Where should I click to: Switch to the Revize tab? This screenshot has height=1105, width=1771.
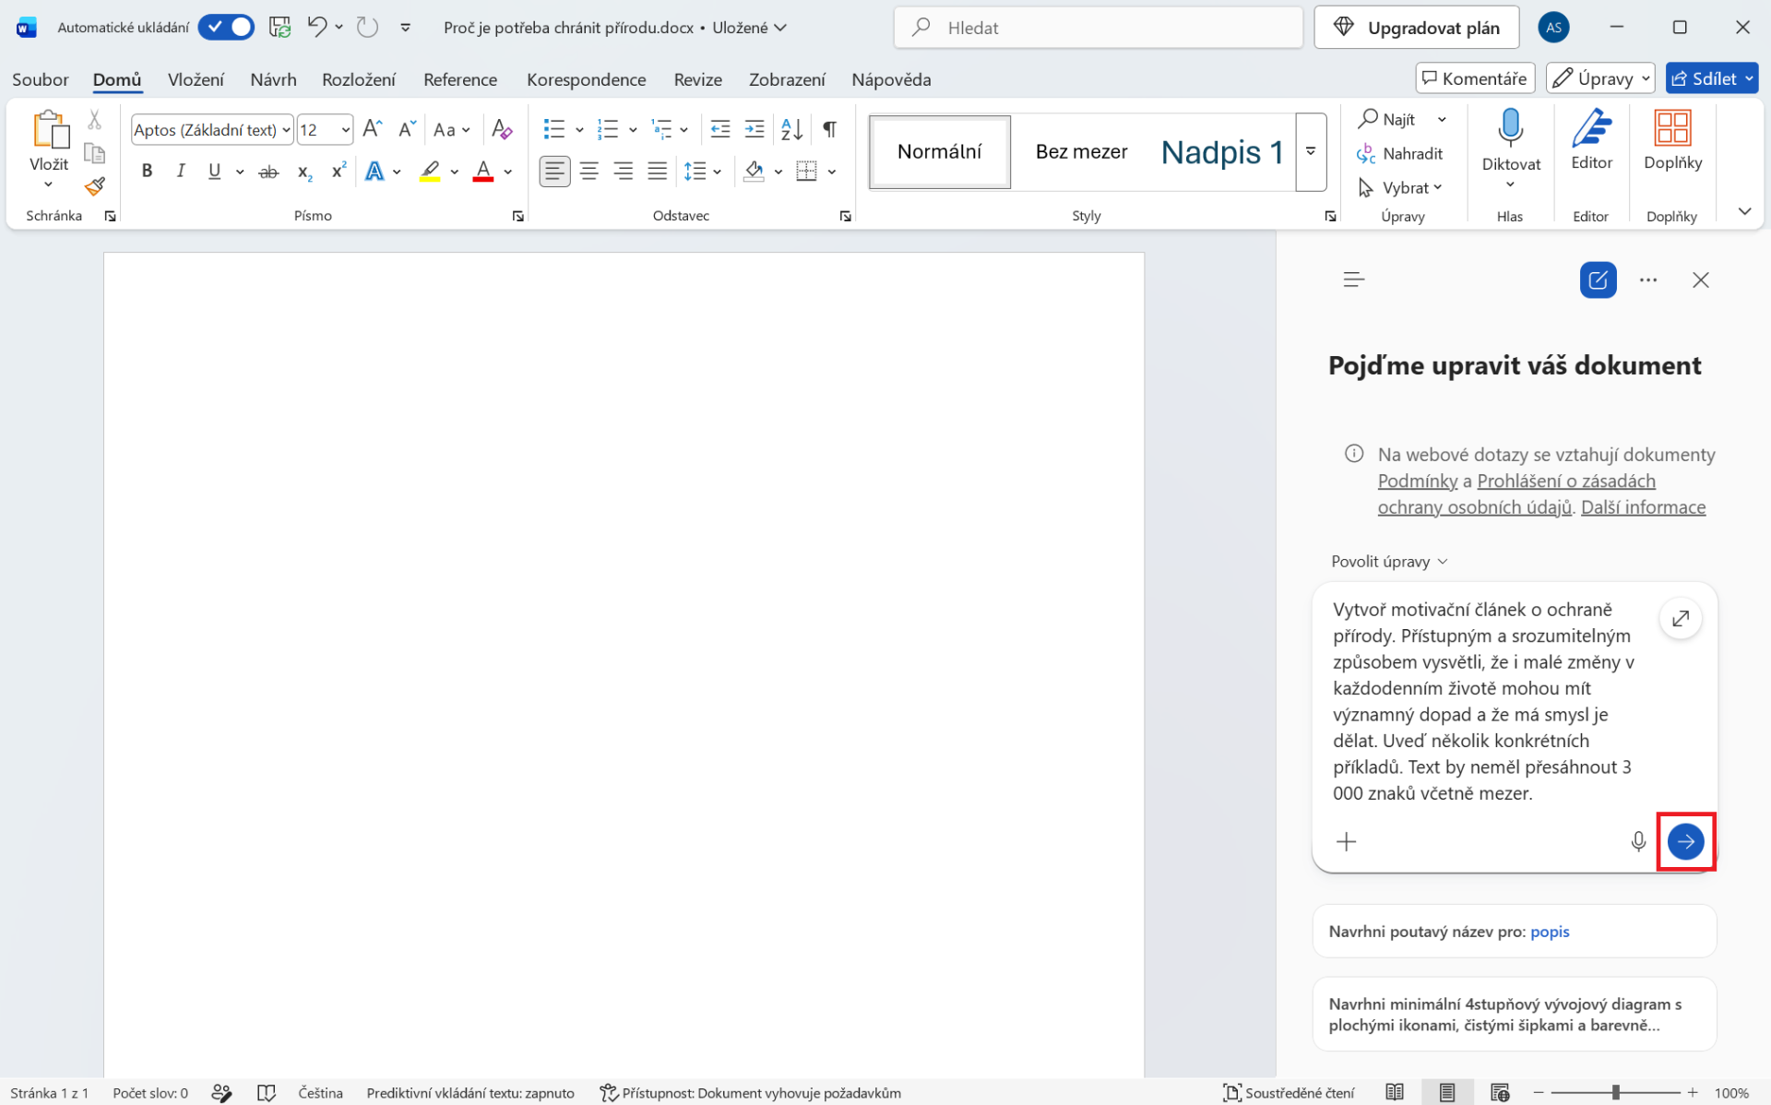coord(697,79)
